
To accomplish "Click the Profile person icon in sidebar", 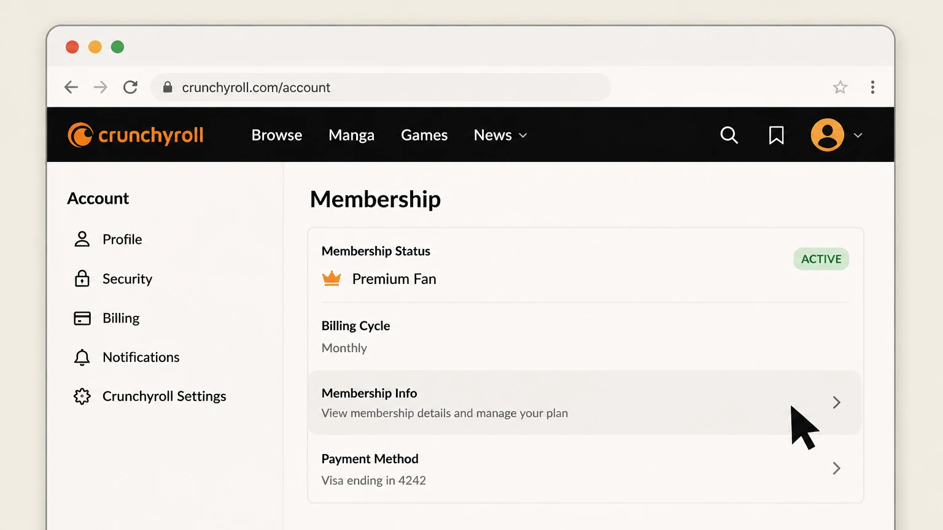I will [82, 239].
